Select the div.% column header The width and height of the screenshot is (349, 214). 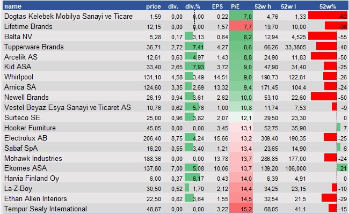click(193, 6)
